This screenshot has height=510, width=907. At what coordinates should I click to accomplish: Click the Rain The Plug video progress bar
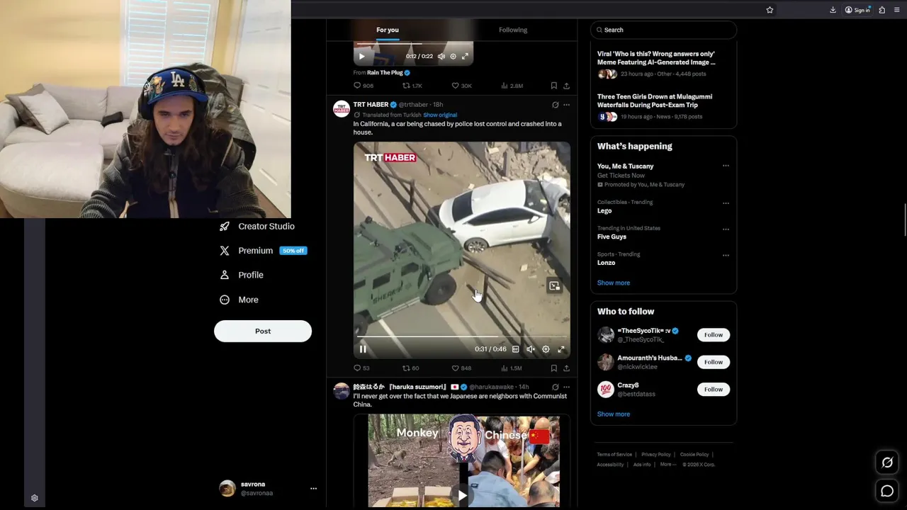[x=413, y=45]
